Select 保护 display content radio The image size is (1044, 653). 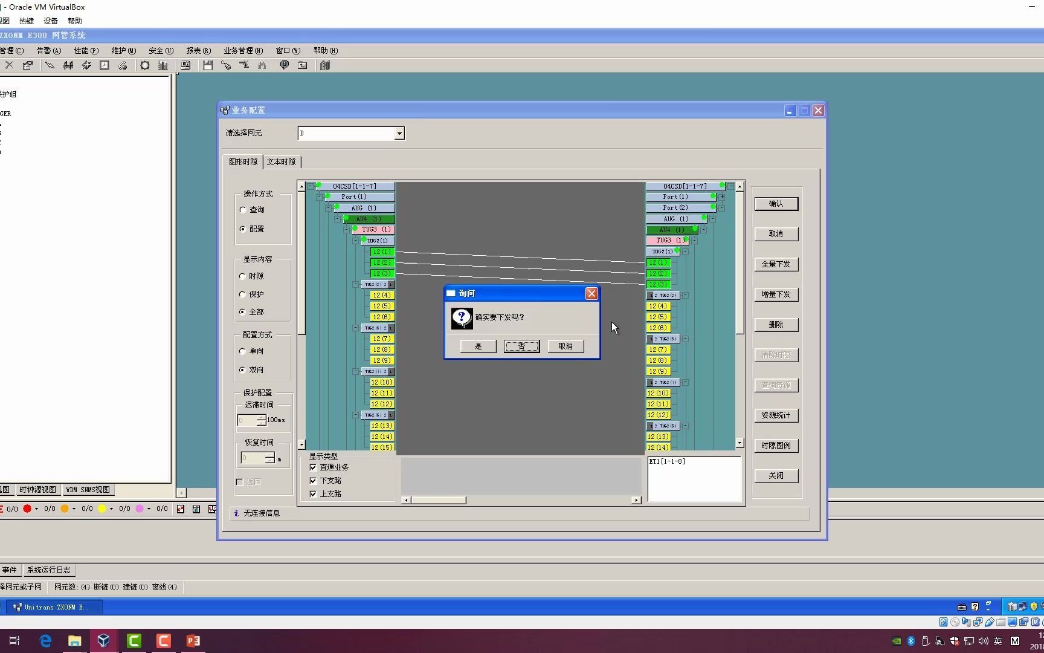(243, 294)
